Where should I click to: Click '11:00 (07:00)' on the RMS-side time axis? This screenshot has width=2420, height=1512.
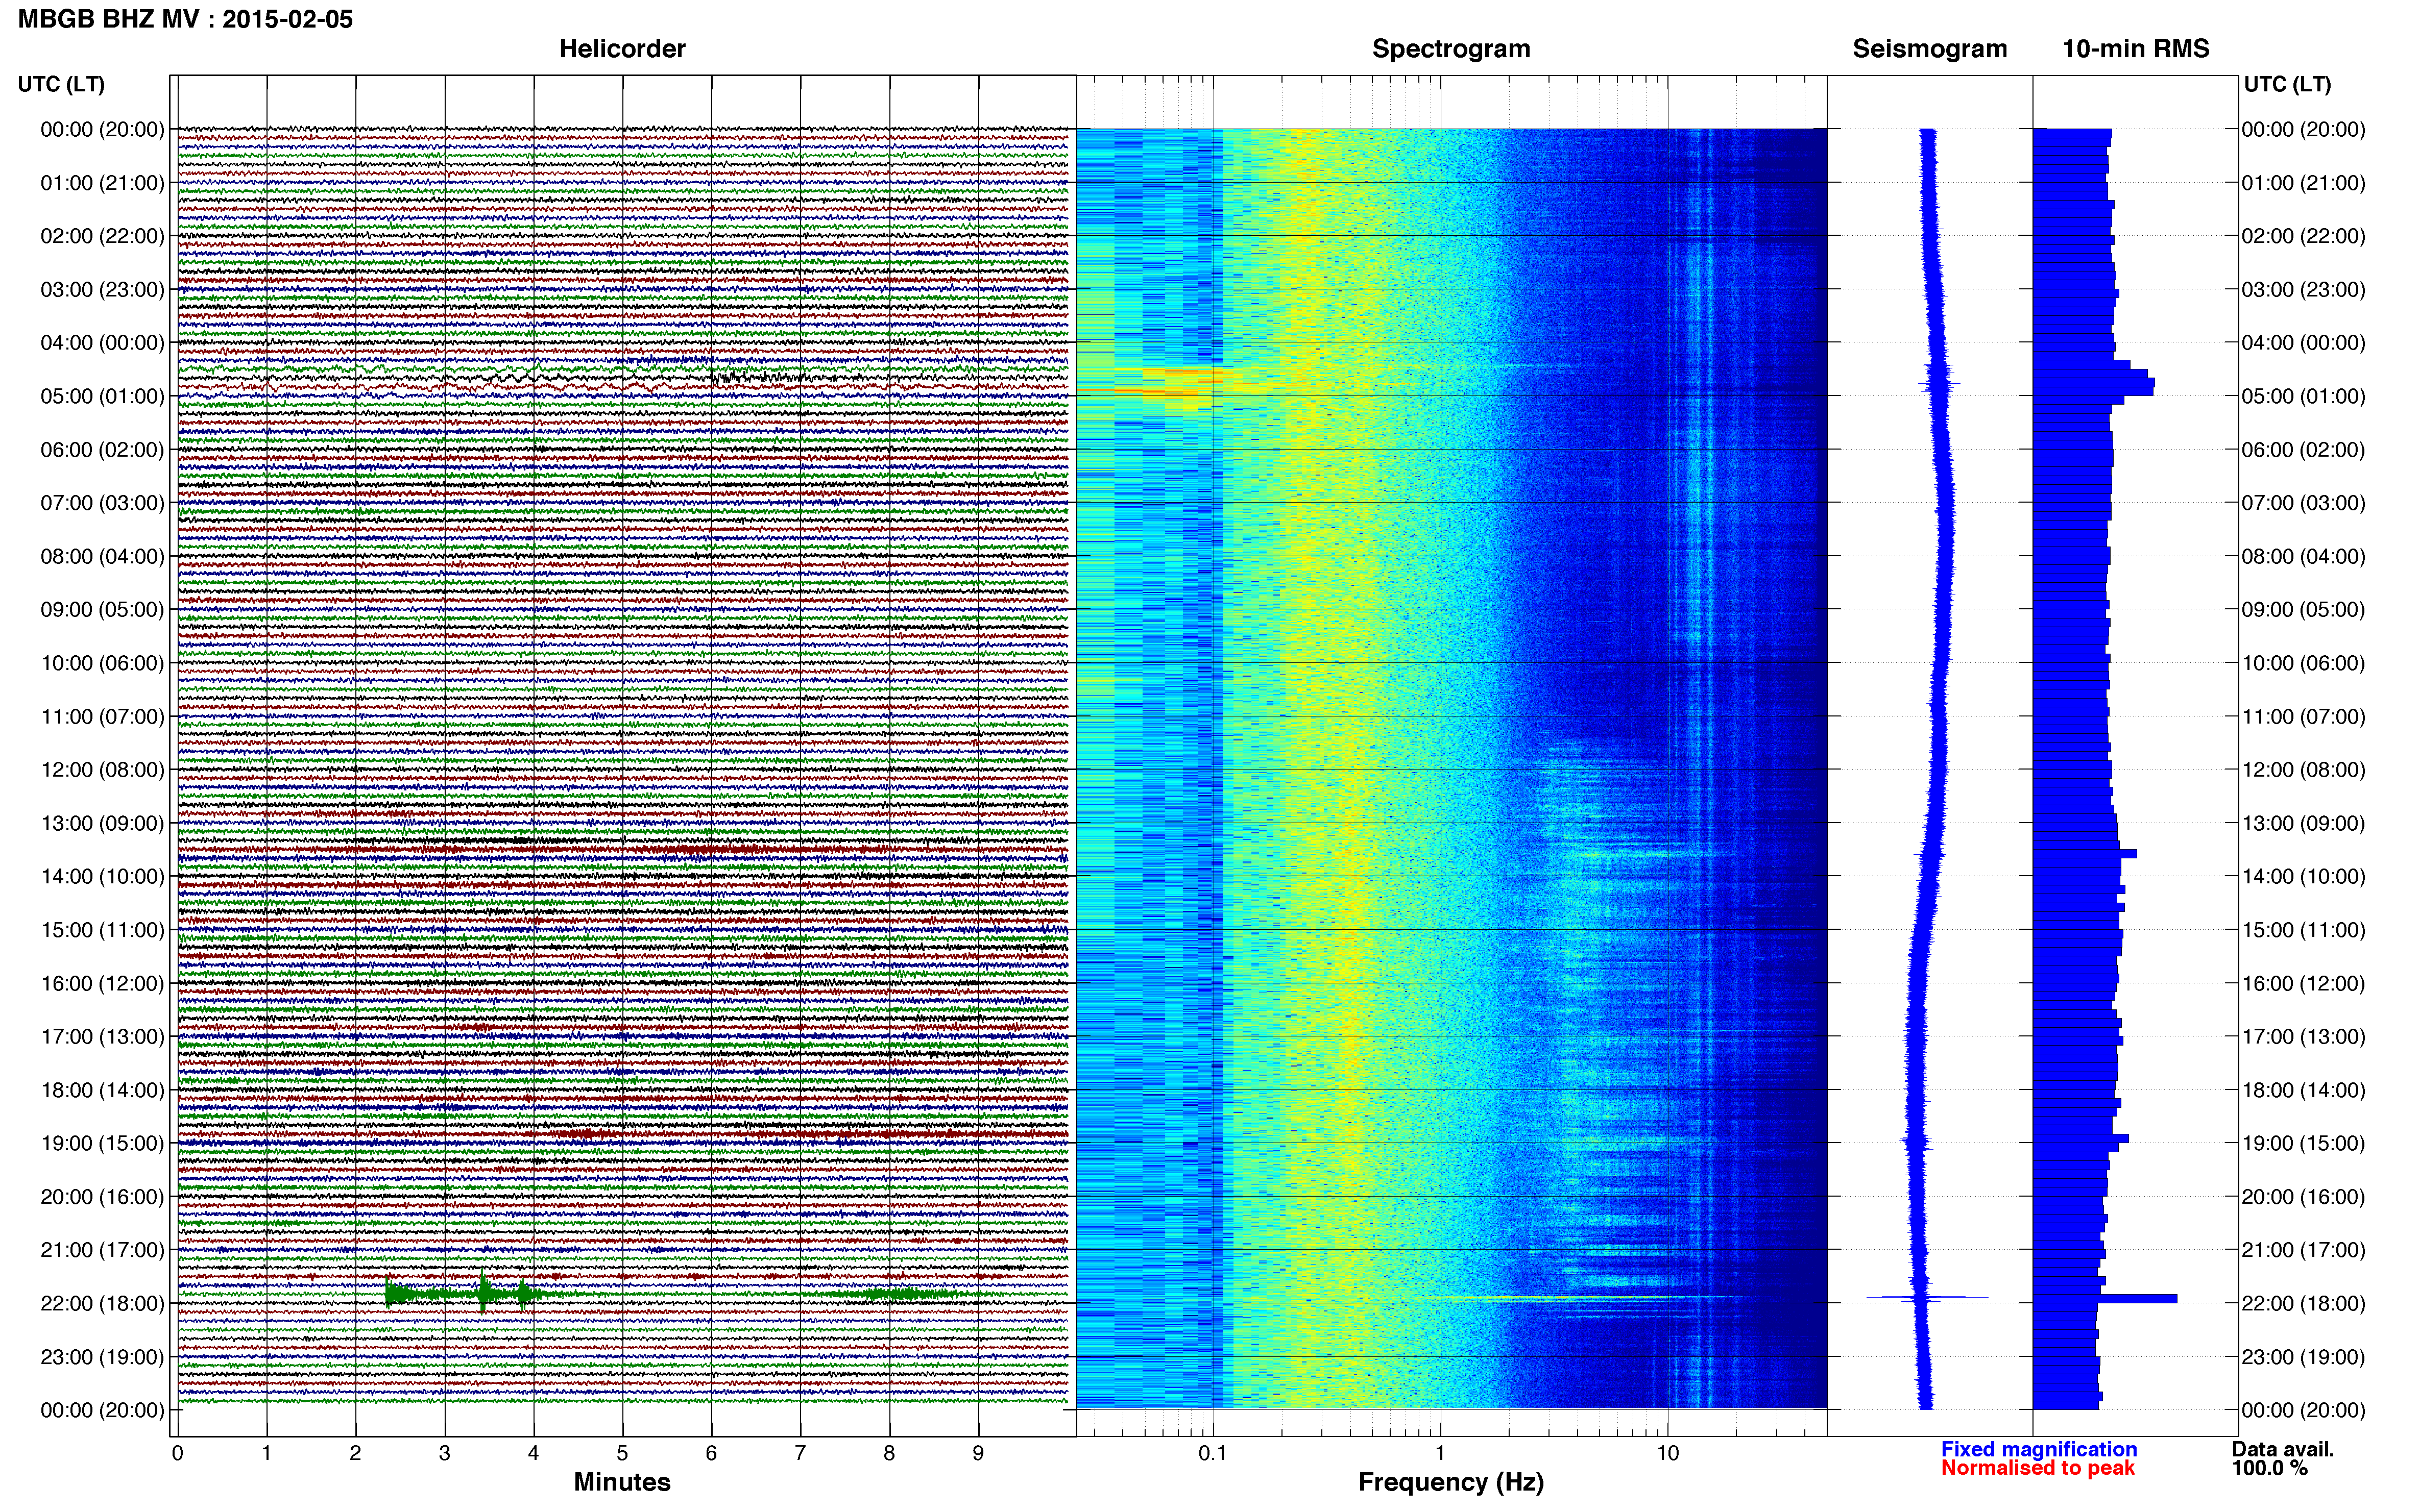[2303, 717]
